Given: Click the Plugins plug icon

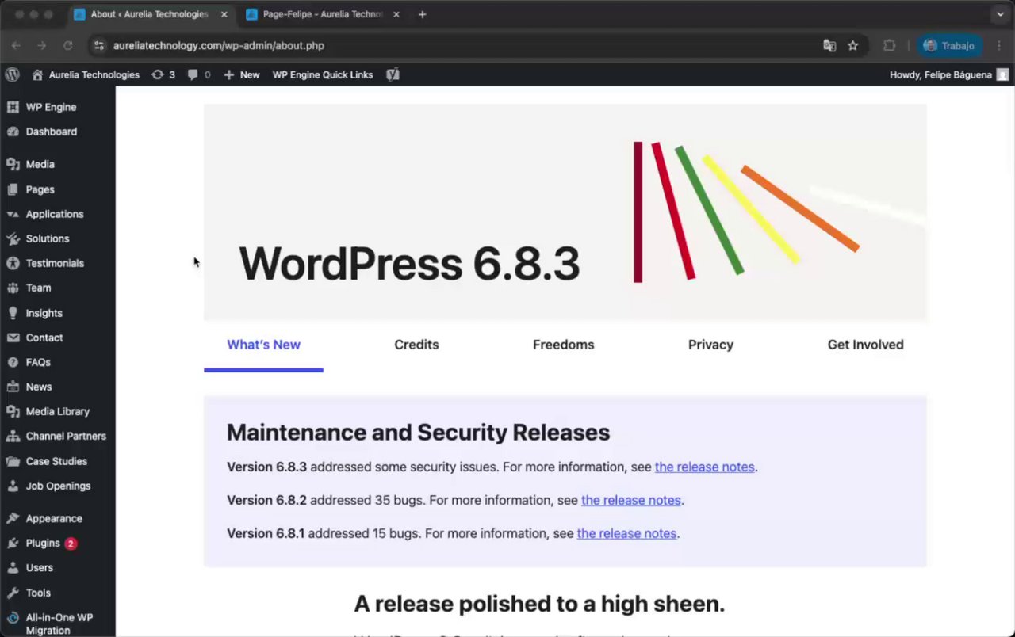Looking at the screenshot, I should point(13,543).
